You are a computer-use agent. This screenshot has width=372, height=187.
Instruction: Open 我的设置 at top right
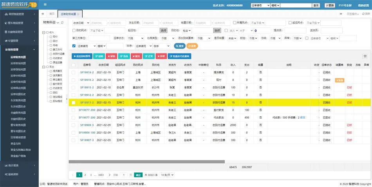[x=363, y=5]
